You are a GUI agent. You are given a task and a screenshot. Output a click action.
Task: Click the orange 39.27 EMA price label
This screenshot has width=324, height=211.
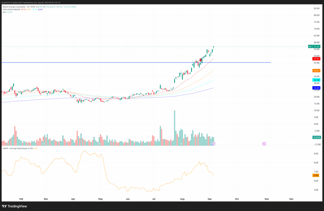[x=316, y=70]
